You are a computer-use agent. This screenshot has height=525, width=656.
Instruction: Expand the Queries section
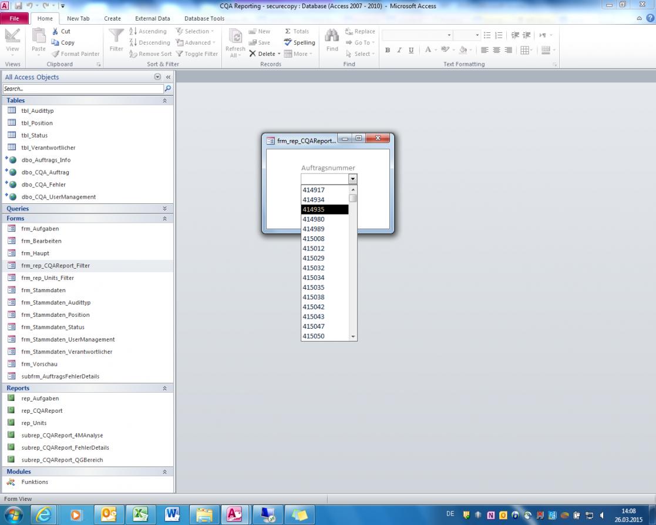tap(164, 209)
